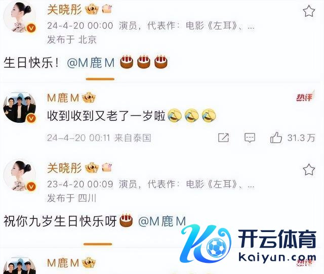Click the 热评 hot comment tag

click(305, 97)
